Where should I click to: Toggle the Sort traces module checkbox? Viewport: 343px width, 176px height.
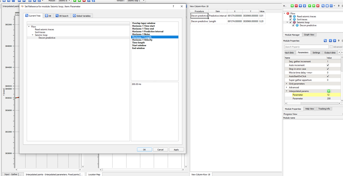pyautogui.click(x=291, y=19)
